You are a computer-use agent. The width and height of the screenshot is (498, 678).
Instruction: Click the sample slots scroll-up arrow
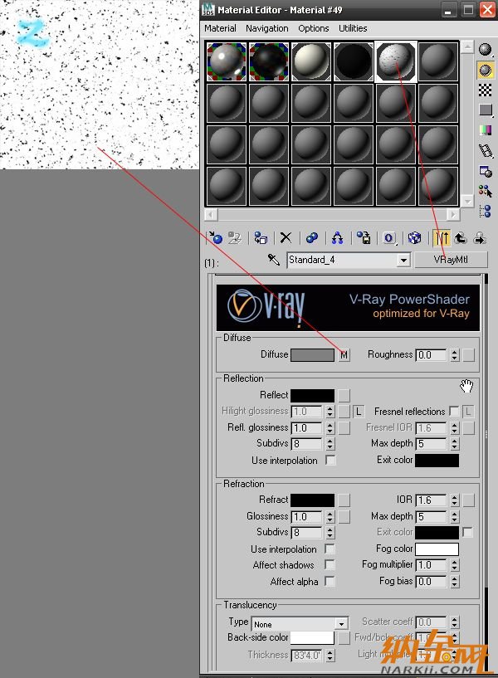click(466, 46)
